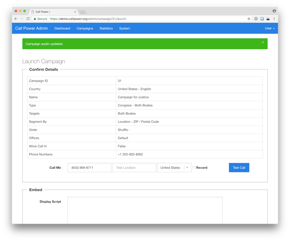Viewport: 290px width, 241px height.
Task: Click the Offices Default value
Action: [x=123, y=138]
